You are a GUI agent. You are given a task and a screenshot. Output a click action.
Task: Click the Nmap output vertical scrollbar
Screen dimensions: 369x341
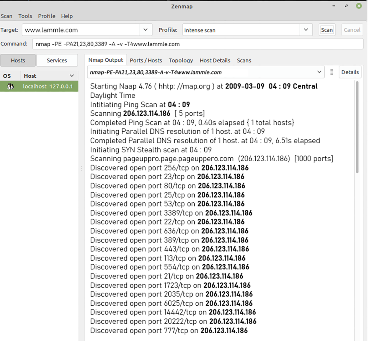pyautogui.click(x=357, y=127)
